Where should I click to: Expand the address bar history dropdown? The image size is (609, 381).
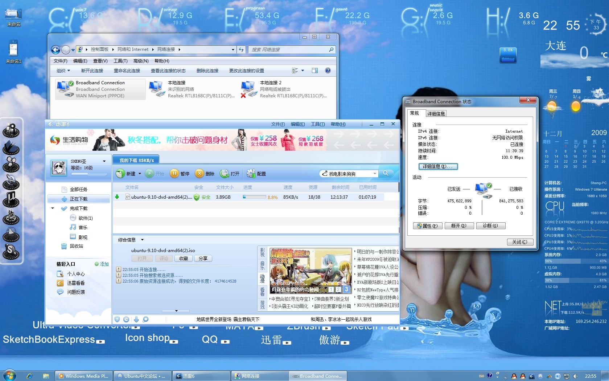[x=233, y=49]
